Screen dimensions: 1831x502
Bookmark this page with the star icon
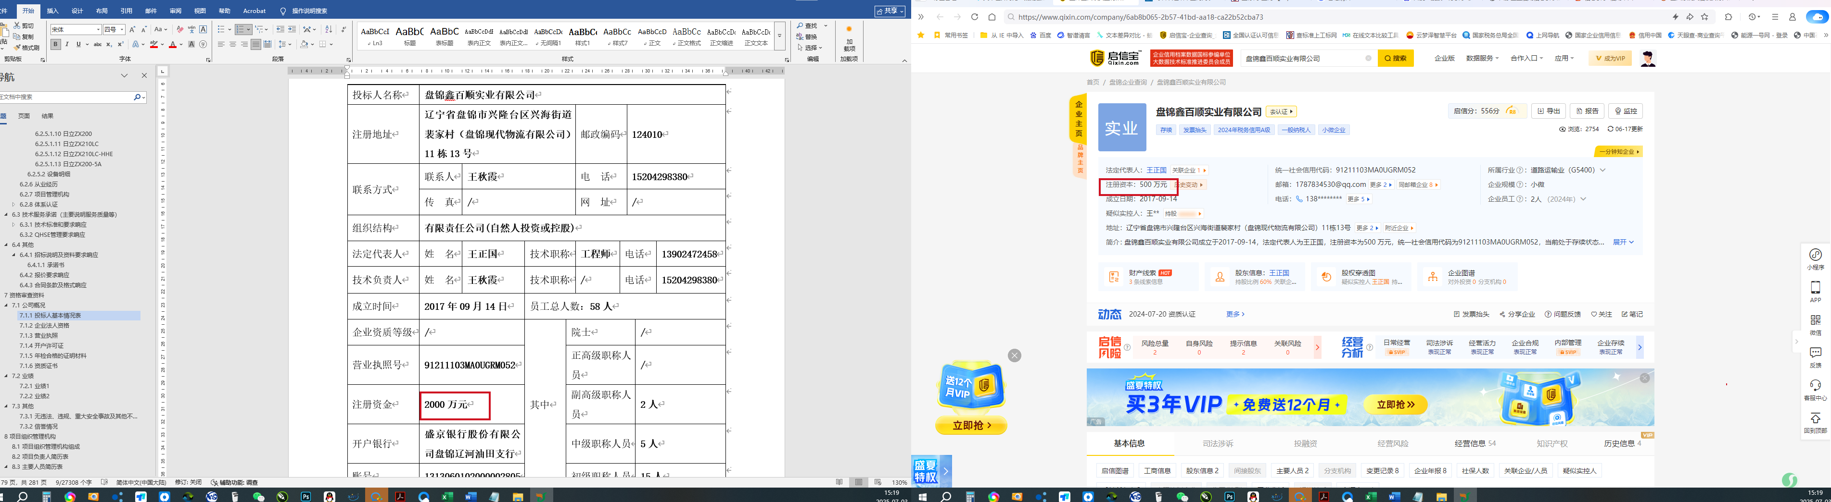pyautogui.click(x=1704, y=17)
